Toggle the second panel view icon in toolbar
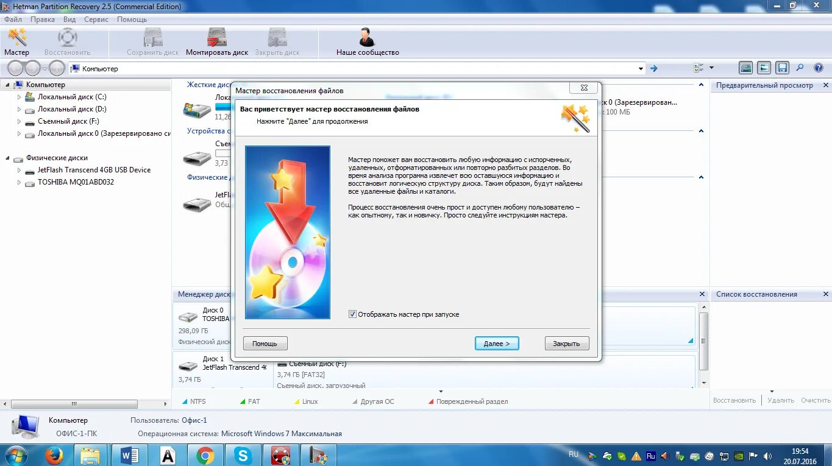This screenshot has width=832, height=466. pyautogui.click(x=764, y=68)
